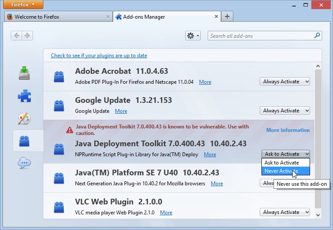333x230 pixels.
Task: Select the Plugins lego brick category
Action: pos(24,141)
